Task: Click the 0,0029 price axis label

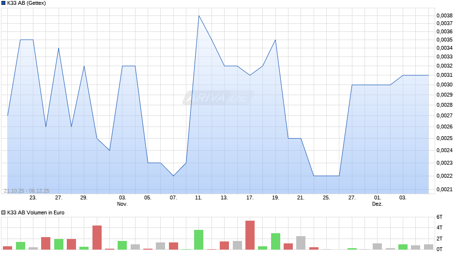Action: pos(444,95)
